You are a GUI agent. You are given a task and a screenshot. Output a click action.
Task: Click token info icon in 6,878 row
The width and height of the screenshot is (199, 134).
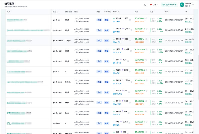132,82
